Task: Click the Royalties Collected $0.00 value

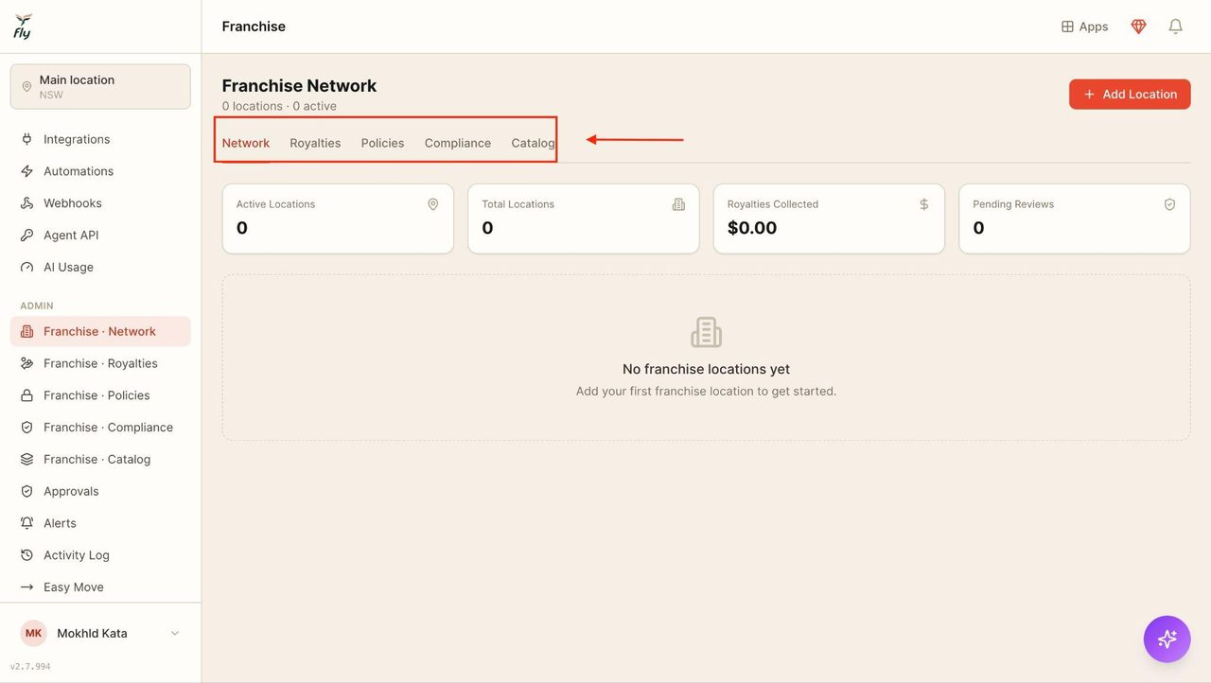Action: click(752, 228)
